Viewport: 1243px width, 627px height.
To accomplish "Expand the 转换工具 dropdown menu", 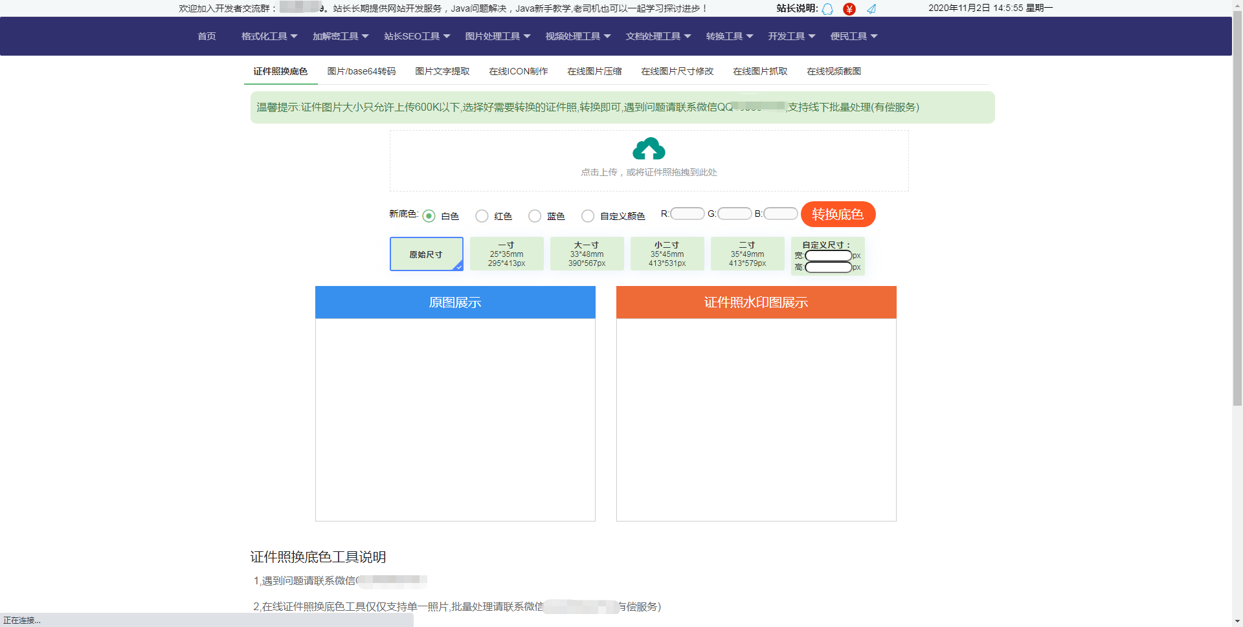I will click(x=730, y=36).
